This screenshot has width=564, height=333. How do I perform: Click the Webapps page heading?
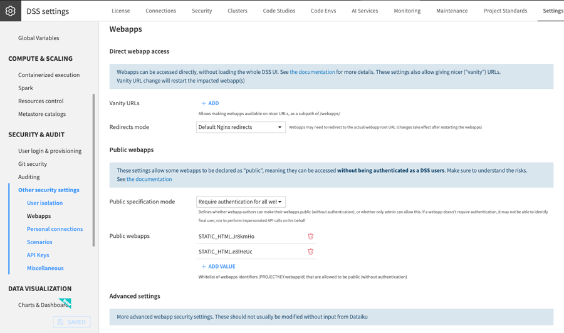click(125, 29)
